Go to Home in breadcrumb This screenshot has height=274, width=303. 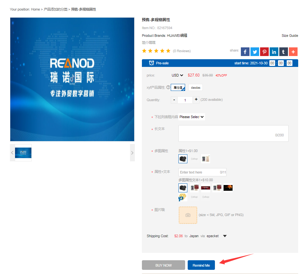(x=35, y=9)
